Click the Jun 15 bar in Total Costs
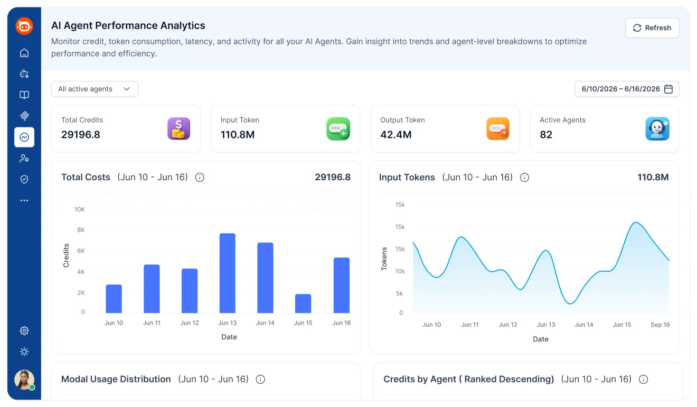 [x=303, y=303]
